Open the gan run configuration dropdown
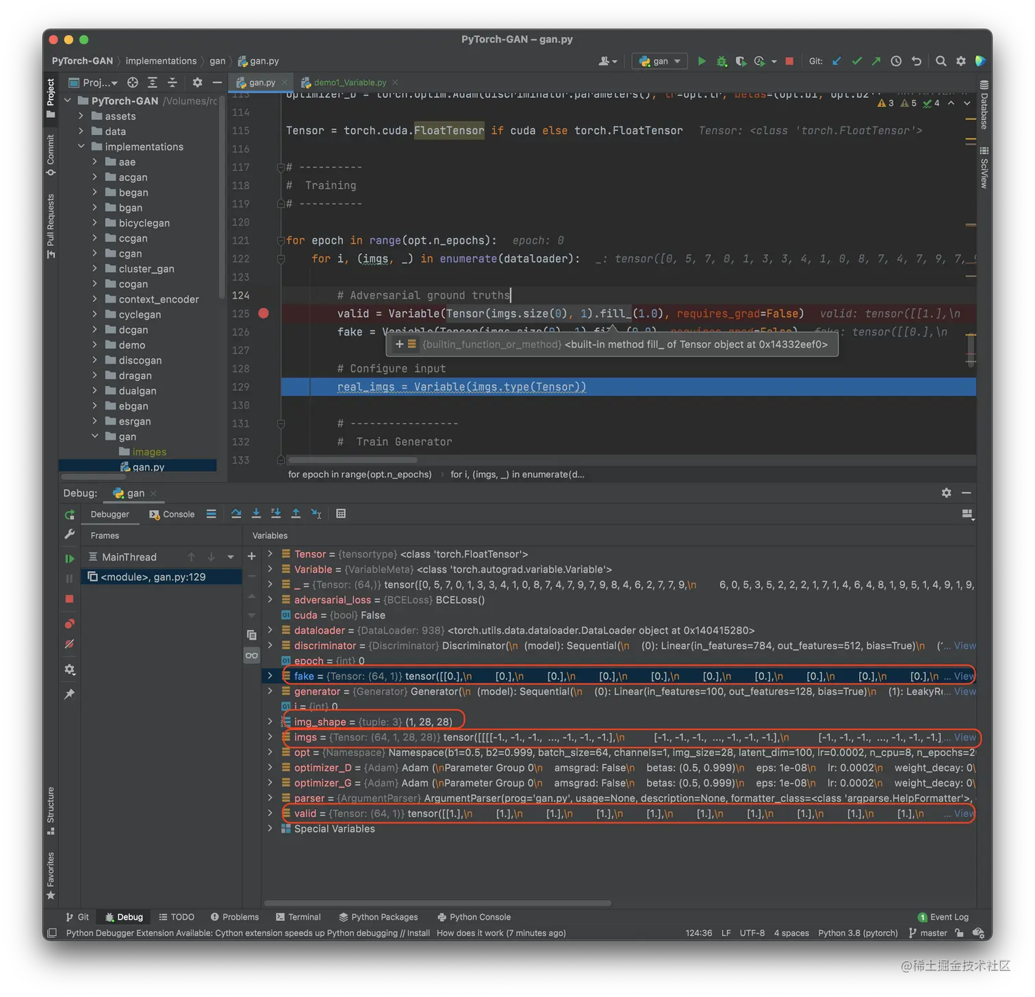1035x997 pixels. pyautogui.click(x=659, y=61)
